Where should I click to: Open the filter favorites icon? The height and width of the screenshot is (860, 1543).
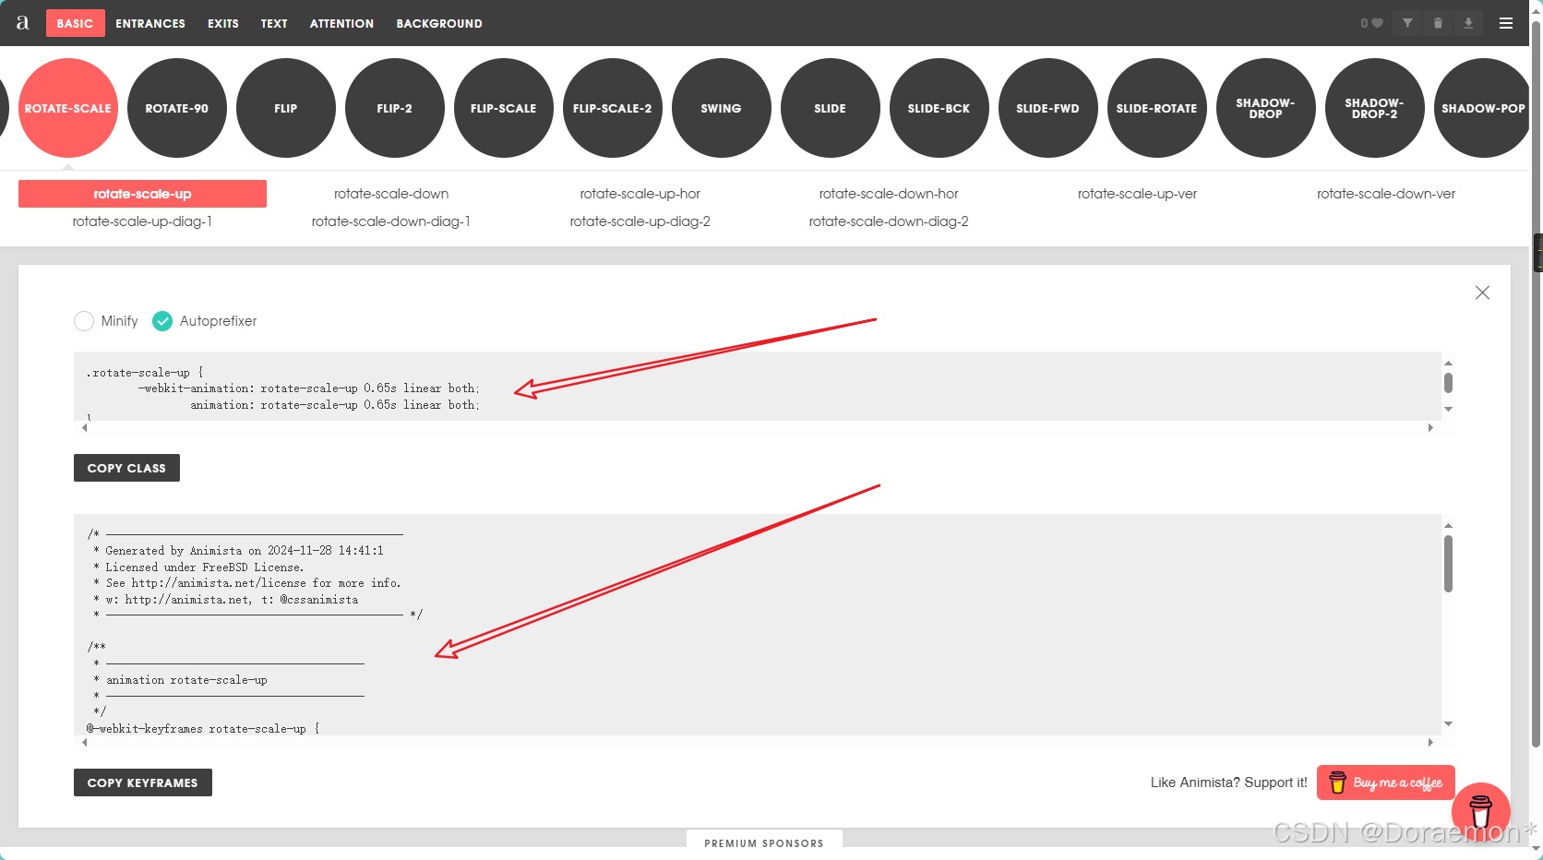tap(1407, 23)
